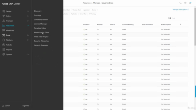Sort by the Priority column header
196x110 pixels.
tap(100, 25)
